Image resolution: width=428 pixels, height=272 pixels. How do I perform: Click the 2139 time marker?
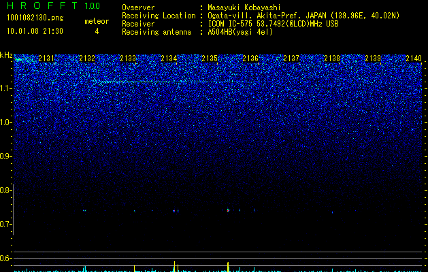[373, 58]
